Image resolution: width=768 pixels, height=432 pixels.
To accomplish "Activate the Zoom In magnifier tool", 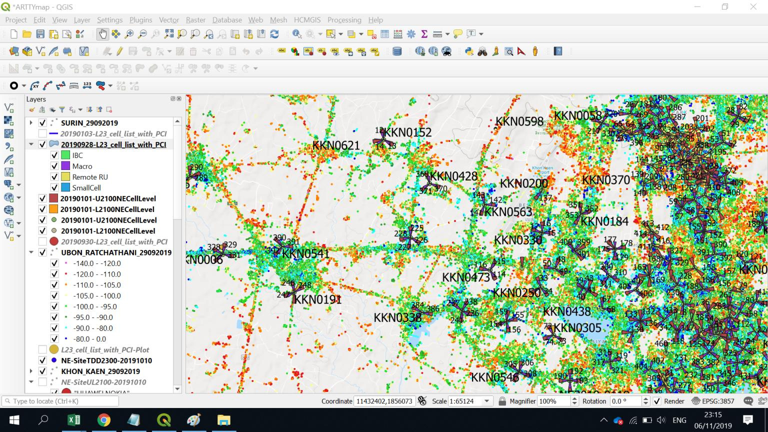I will [129, 34].
